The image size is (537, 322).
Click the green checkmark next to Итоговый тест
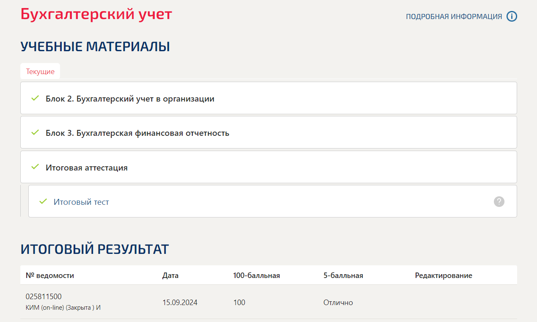click(x=43, y=201)
